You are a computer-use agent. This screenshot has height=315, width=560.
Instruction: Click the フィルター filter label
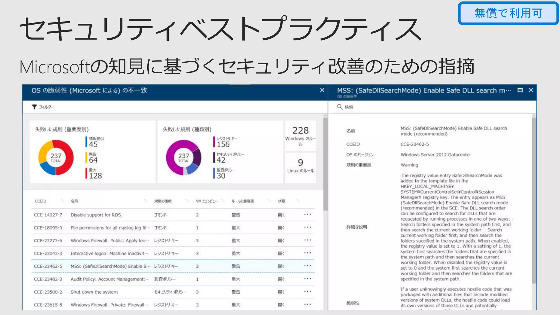click(x=46, y=107)
